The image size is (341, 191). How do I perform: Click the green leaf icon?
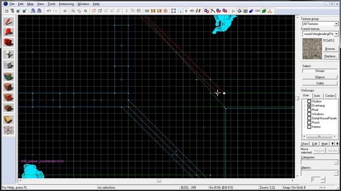click(x=264, y=11)
